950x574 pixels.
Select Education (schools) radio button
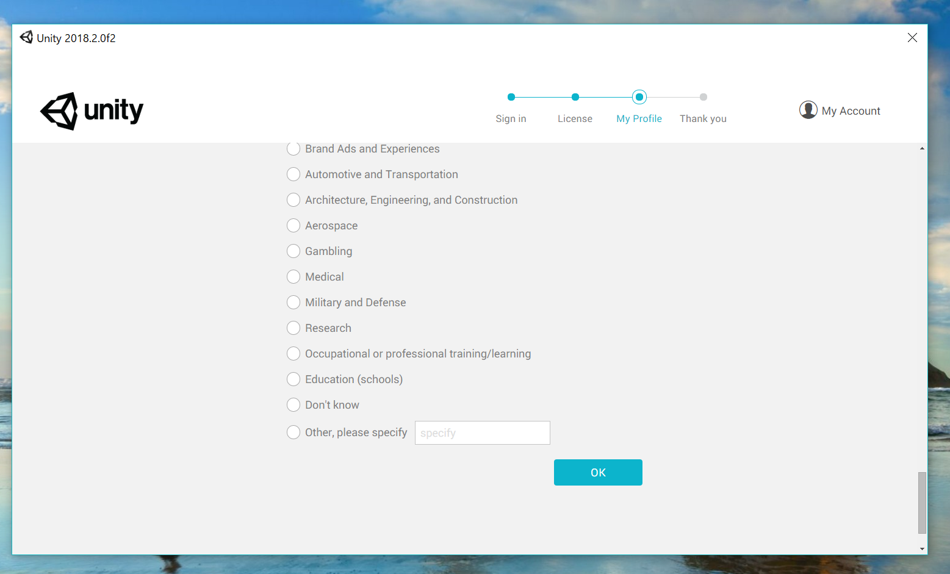(x=293, y=379)
